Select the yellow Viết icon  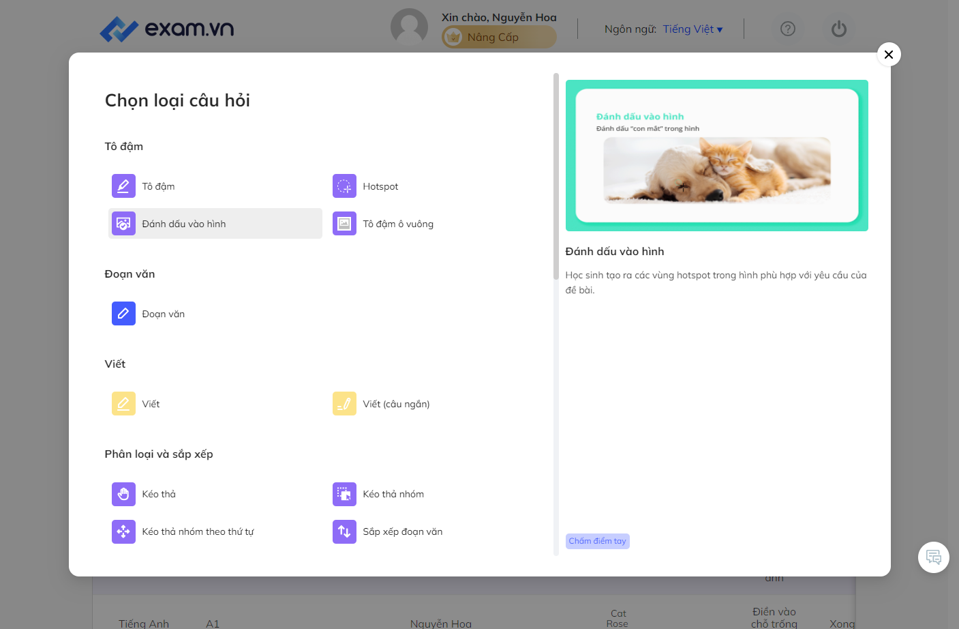point(123,403)
